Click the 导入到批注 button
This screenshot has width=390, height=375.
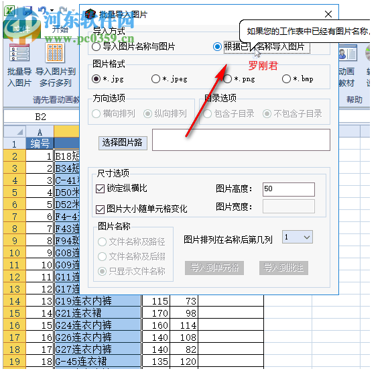283,268
